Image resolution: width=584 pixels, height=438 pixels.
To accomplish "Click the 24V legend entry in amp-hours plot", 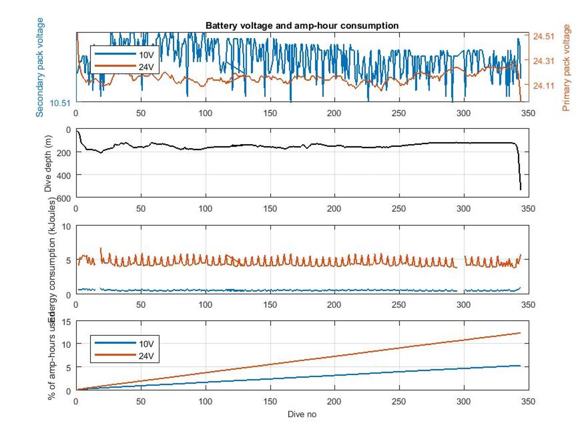I will (x=126, y=356).
